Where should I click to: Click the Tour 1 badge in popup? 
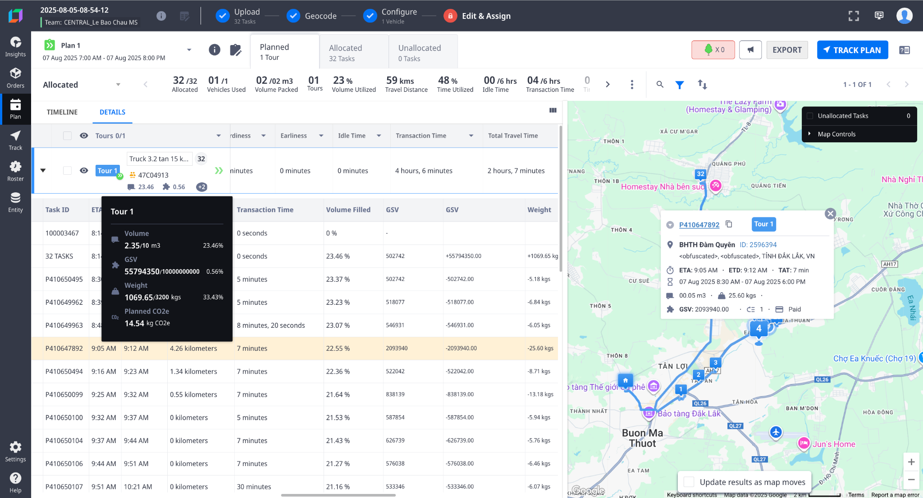click(x=763, y=224)
